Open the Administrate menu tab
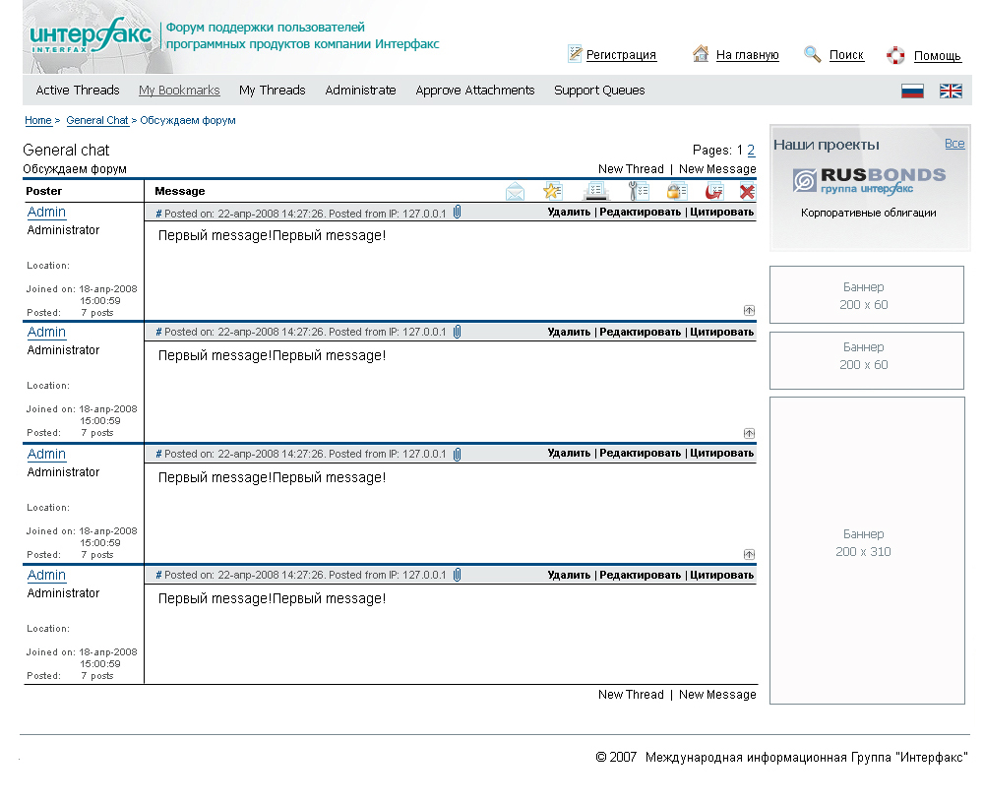984x802 pixels. 360,90
